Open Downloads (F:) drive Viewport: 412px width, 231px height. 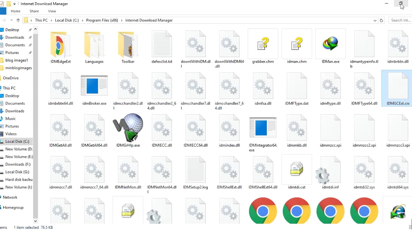[18, 164]
